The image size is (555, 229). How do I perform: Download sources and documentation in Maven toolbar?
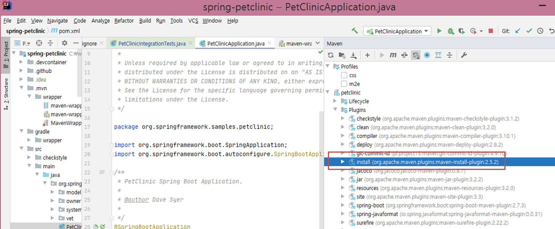pos(354,55)
